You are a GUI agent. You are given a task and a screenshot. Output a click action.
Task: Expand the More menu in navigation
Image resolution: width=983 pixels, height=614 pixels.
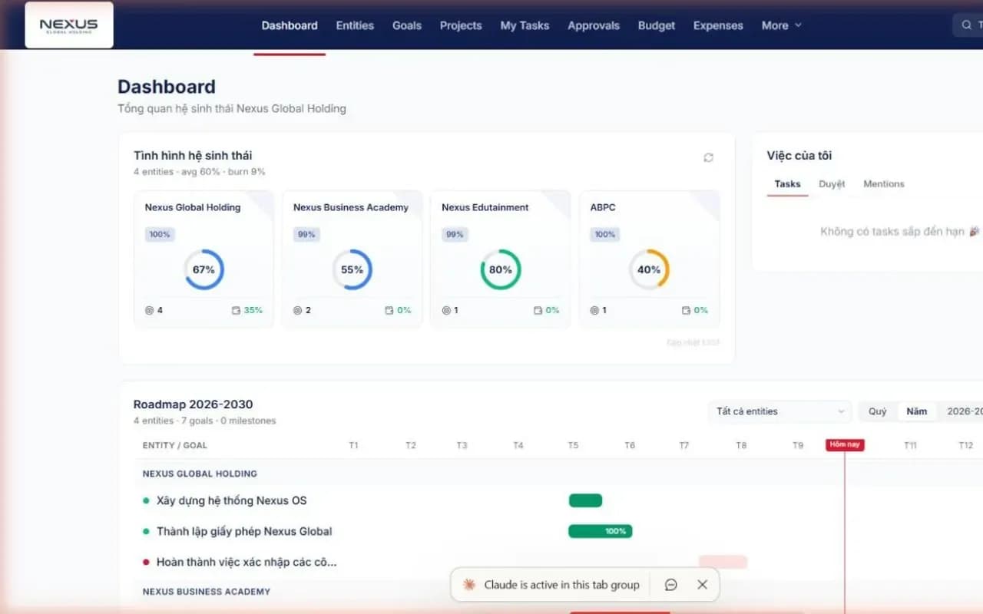pos(782,25)
